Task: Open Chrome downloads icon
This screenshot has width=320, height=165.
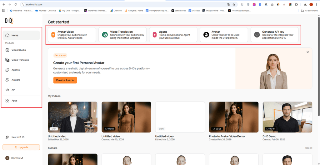Action: pyautogui.click(x=305, y=4)
